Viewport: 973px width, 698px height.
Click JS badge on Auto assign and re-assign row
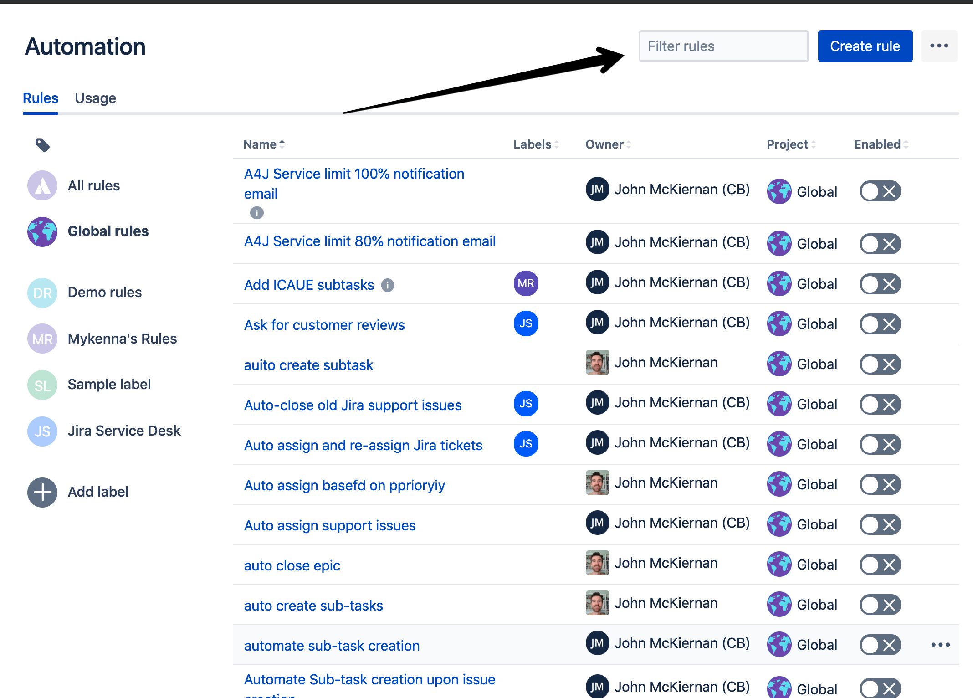[x=526, y=444]
